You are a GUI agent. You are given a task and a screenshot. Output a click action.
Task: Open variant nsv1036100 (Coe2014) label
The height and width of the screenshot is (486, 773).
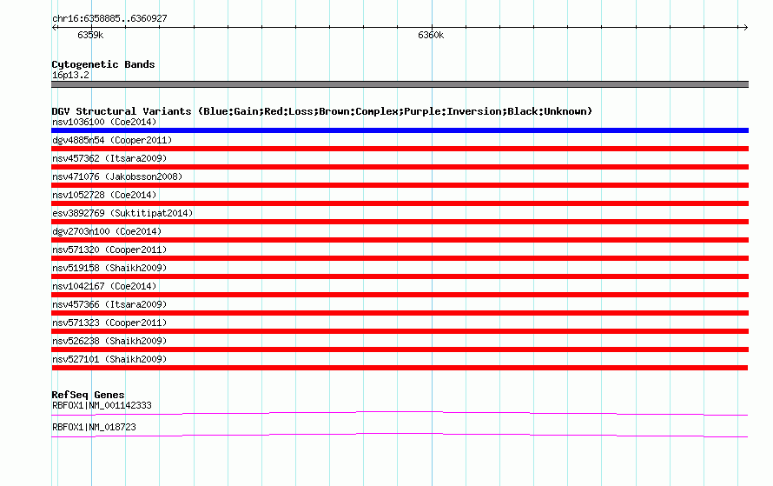click(x=104, y=122)
